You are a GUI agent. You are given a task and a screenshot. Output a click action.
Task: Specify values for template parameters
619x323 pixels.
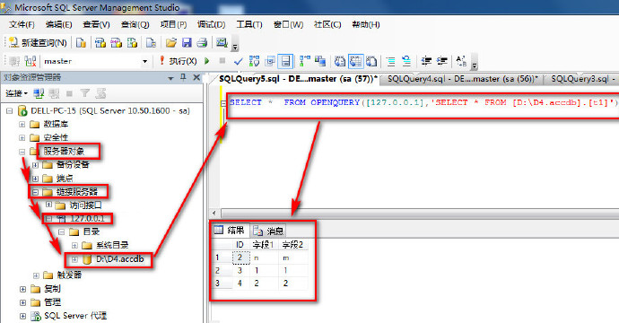click(x=461, y=61)
